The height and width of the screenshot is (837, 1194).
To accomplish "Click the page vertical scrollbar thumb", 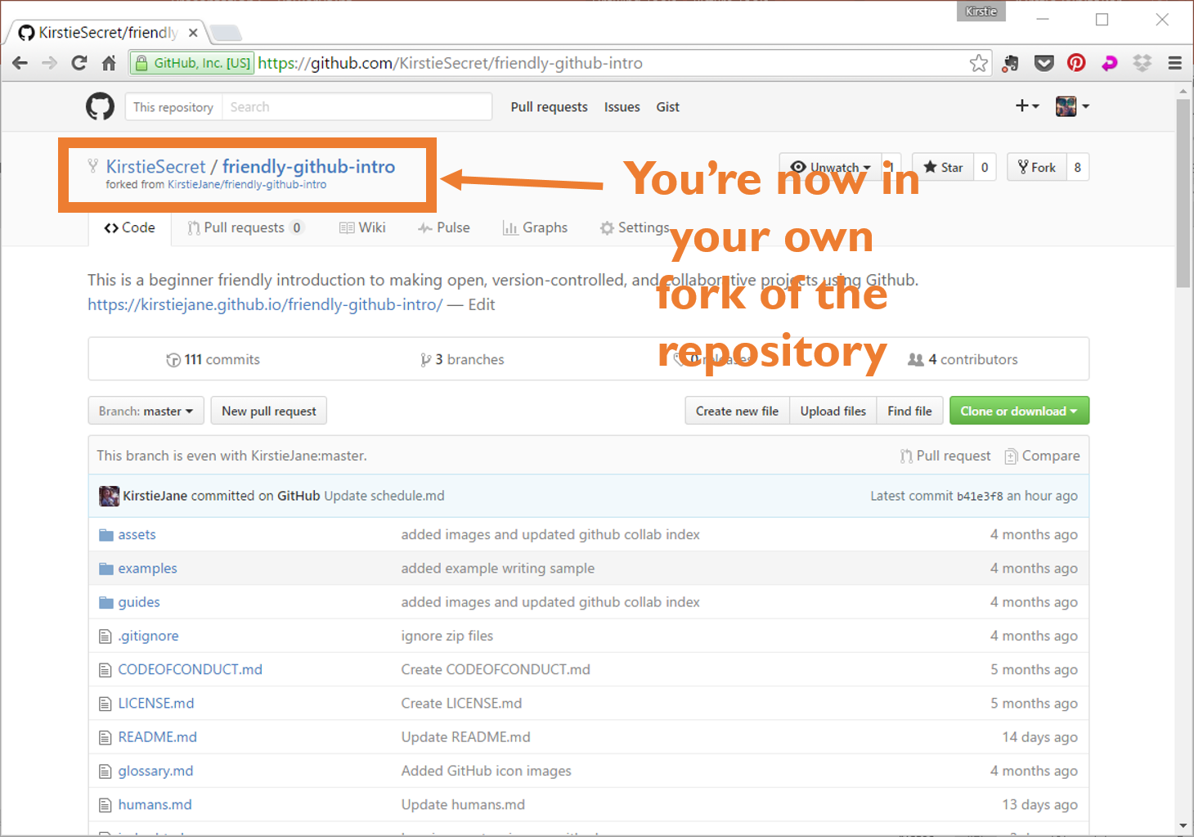I will 1183,193.
